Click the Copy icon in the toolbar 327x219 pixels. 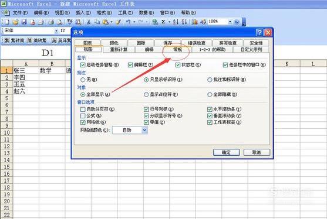pos(97,22)
